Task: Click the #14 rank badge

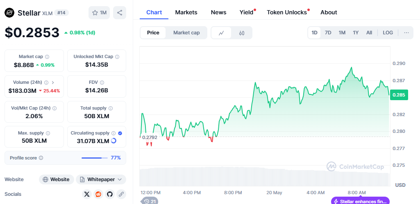Action: click(61, 13)
